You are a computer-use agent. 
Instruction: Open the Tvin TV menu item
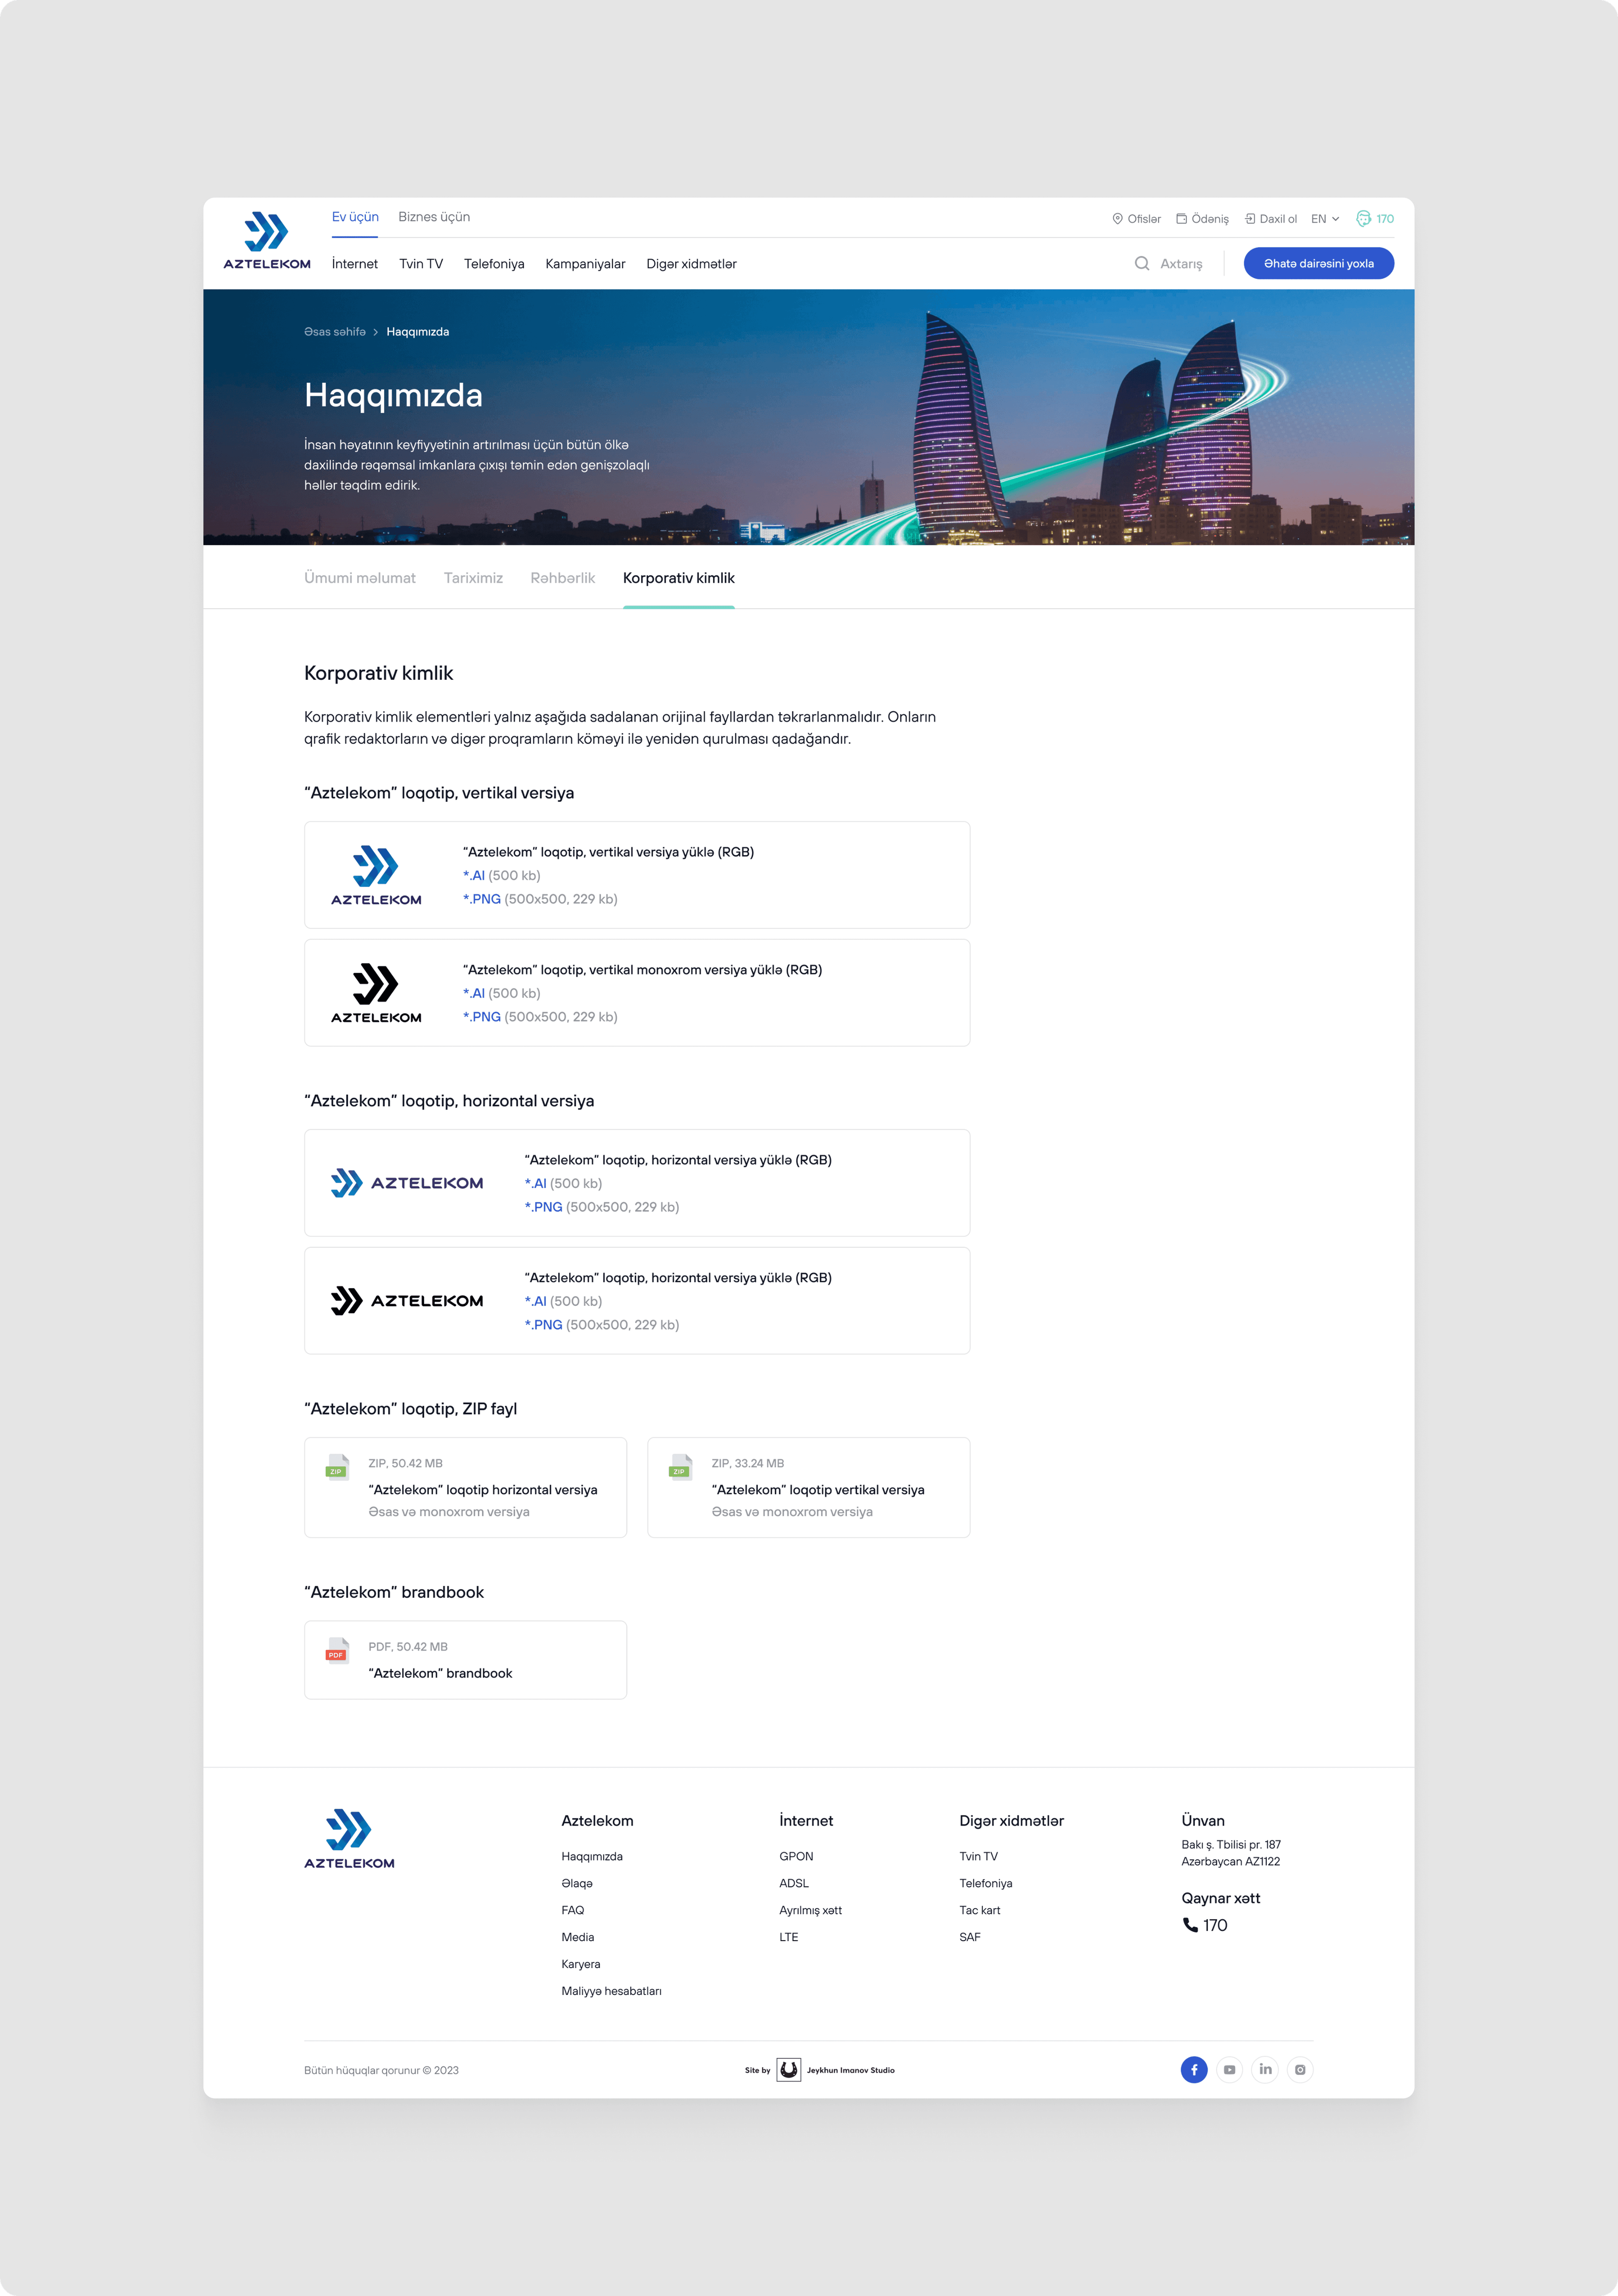(x=421, y=264)
